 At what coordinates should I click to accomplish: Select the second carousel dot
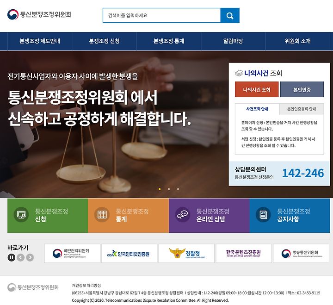(x=169, y=189)
